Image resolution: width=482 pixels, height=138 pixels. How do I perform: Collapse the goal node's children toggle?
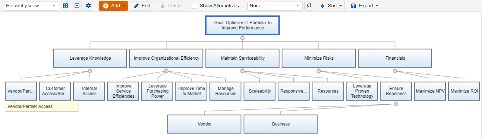(x=242, y=38)
